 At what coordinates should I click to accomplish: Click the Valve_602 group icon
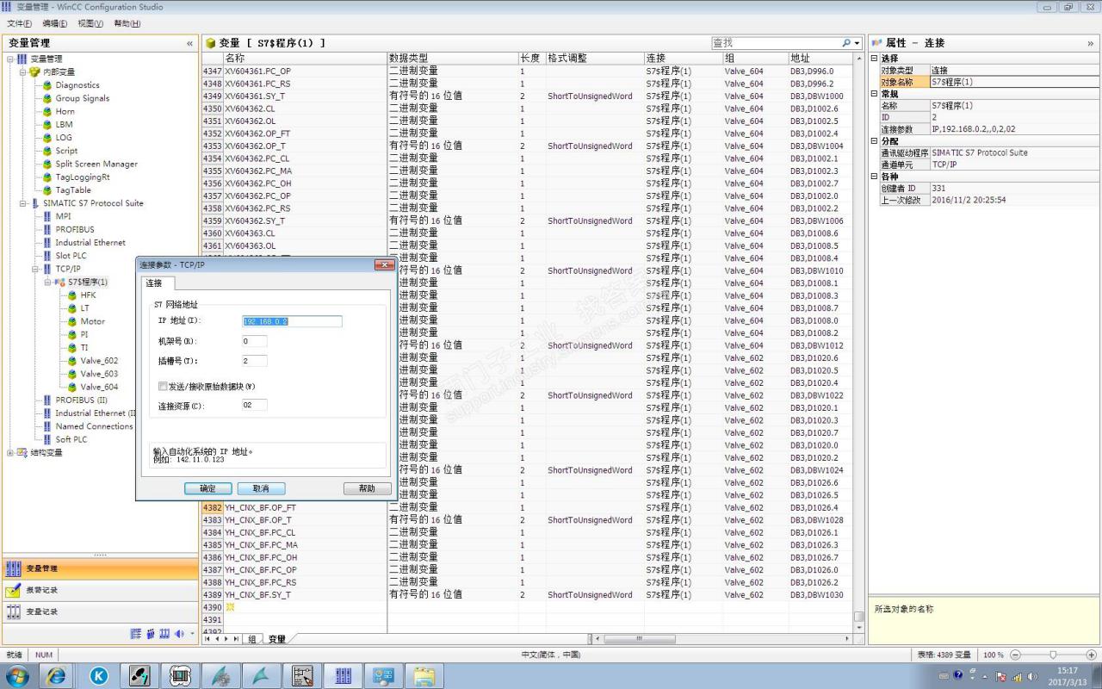click(x=72, y=361)
